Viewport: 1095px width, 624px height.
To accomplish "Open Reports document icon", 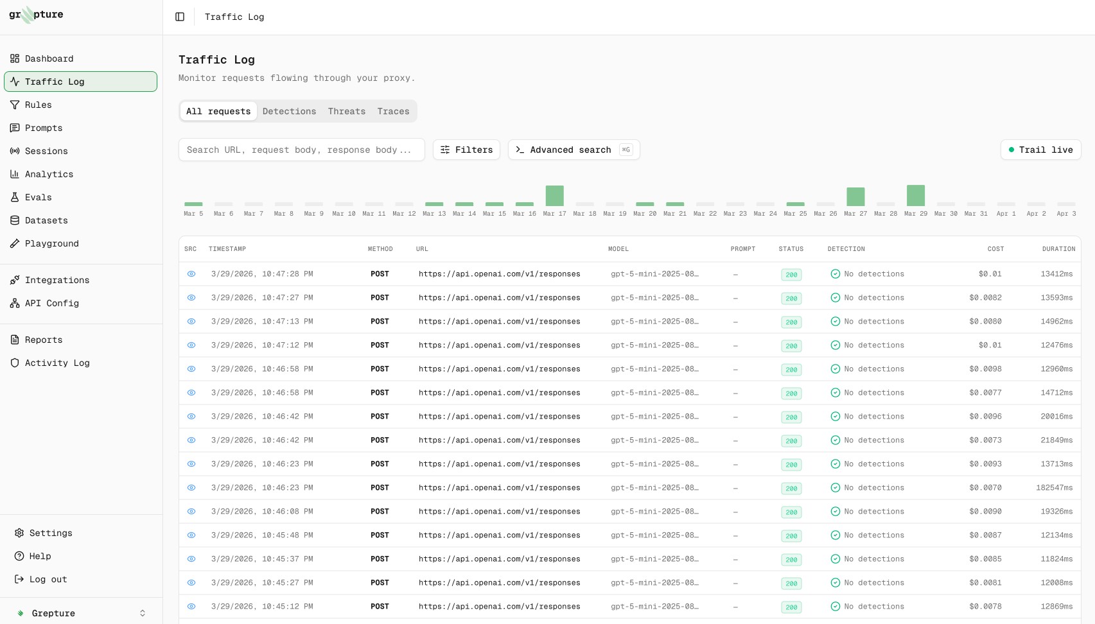I will coord(15,340).
